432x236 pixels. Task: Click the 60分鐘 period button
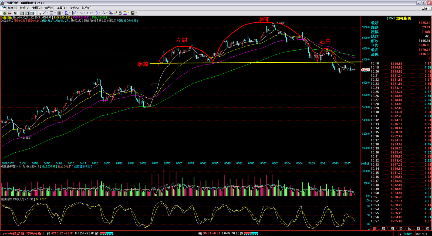(x=365, y=163)
